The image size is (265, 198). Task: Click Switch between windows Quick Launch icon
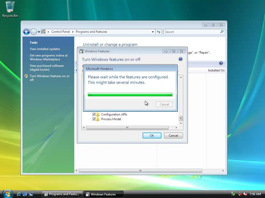pyautogui.click(x=31, y=194)
